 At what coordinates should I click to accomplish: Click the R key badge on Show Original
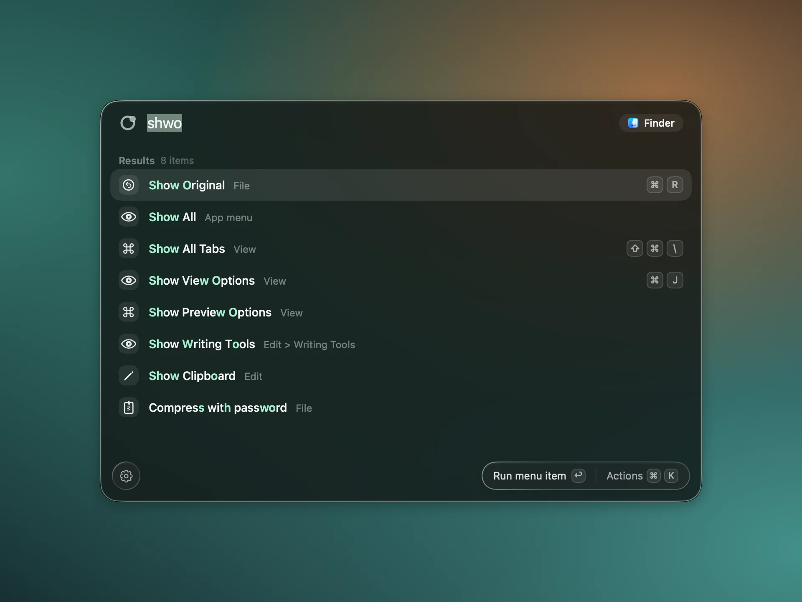pyautogui.click(x=675, y=185)
